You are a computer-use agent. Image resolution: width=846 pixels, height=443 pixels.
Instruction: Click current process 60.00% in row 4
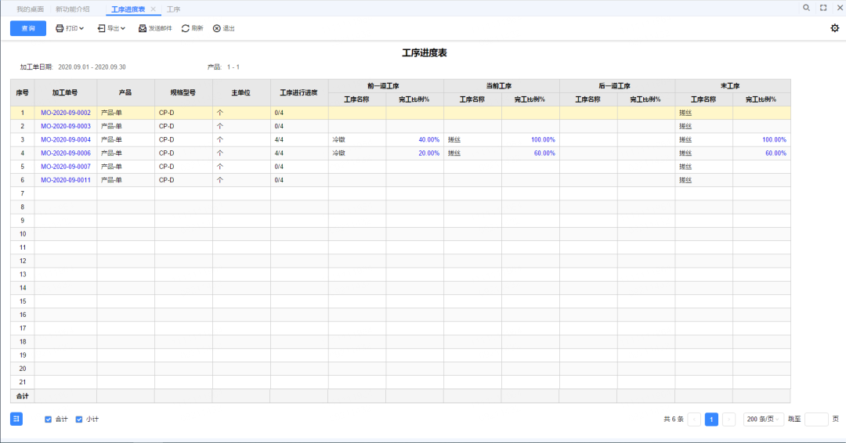(544, 153)
